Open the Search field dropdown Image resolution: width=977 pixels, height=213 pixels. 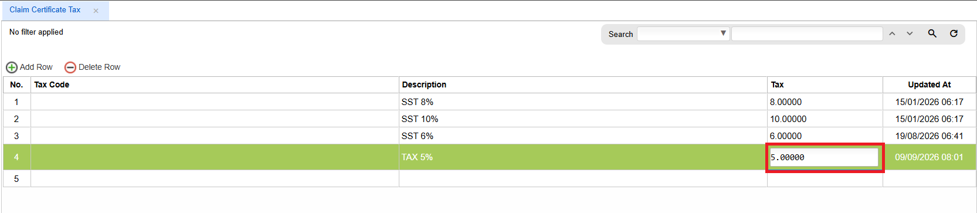pyautogui.click(x=683, y=33)
